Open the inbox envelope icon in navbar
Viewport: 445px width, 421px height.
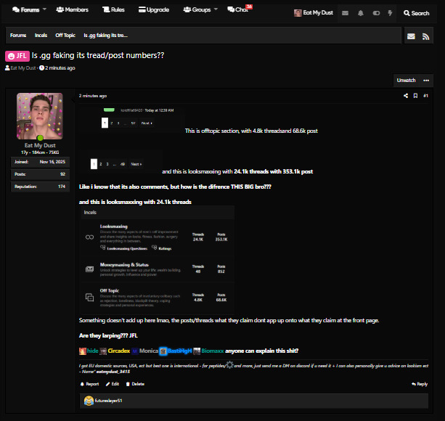345,13
